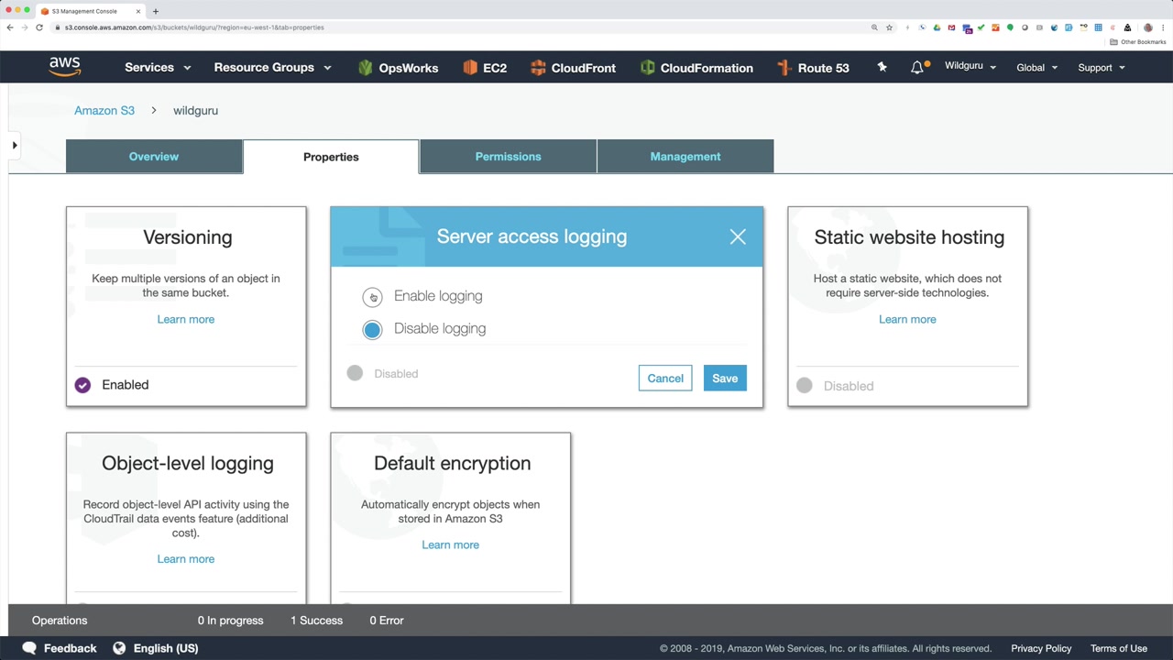
Task: Select the Enable logging radio button
Action: tap(372, 296)
